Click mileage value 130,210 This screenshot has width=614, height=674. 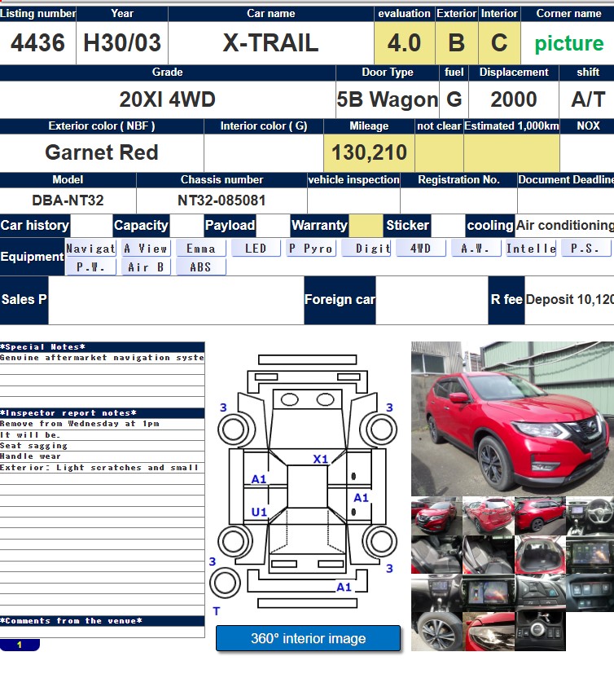click(369, 152)
